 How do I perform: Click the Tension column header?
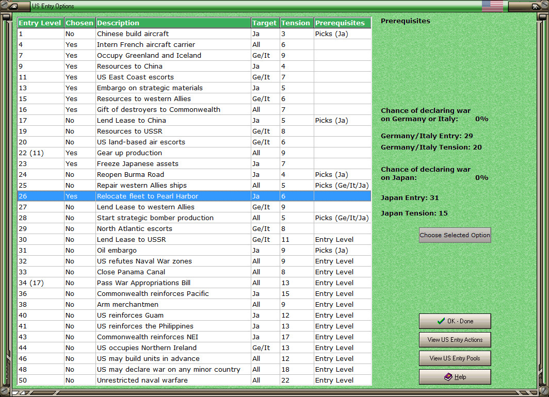(x=297, y=23)
